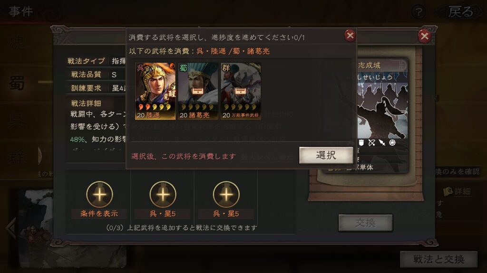Tap the 志成城 tactic scroll card

click(383, 115)
